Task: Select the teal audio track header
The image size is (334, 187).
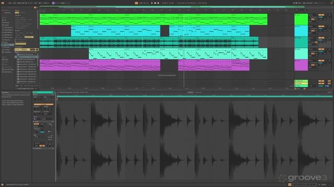Action: point(301,42)
